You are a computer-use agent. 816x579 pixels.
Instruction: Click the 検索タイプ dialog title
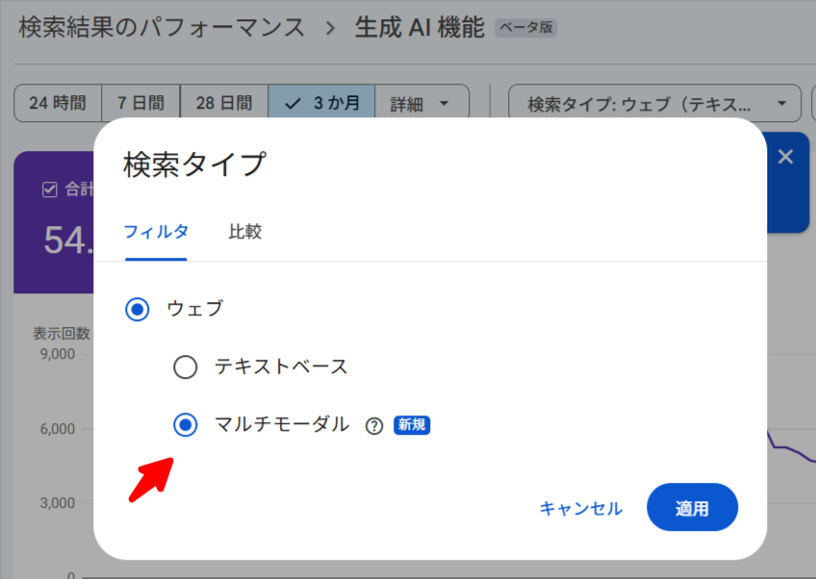pyautogui.click(x=194, y=164)
